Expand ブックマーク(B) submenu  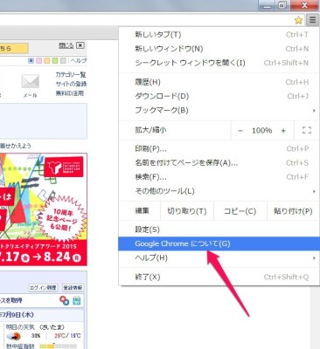coord(219,110)
